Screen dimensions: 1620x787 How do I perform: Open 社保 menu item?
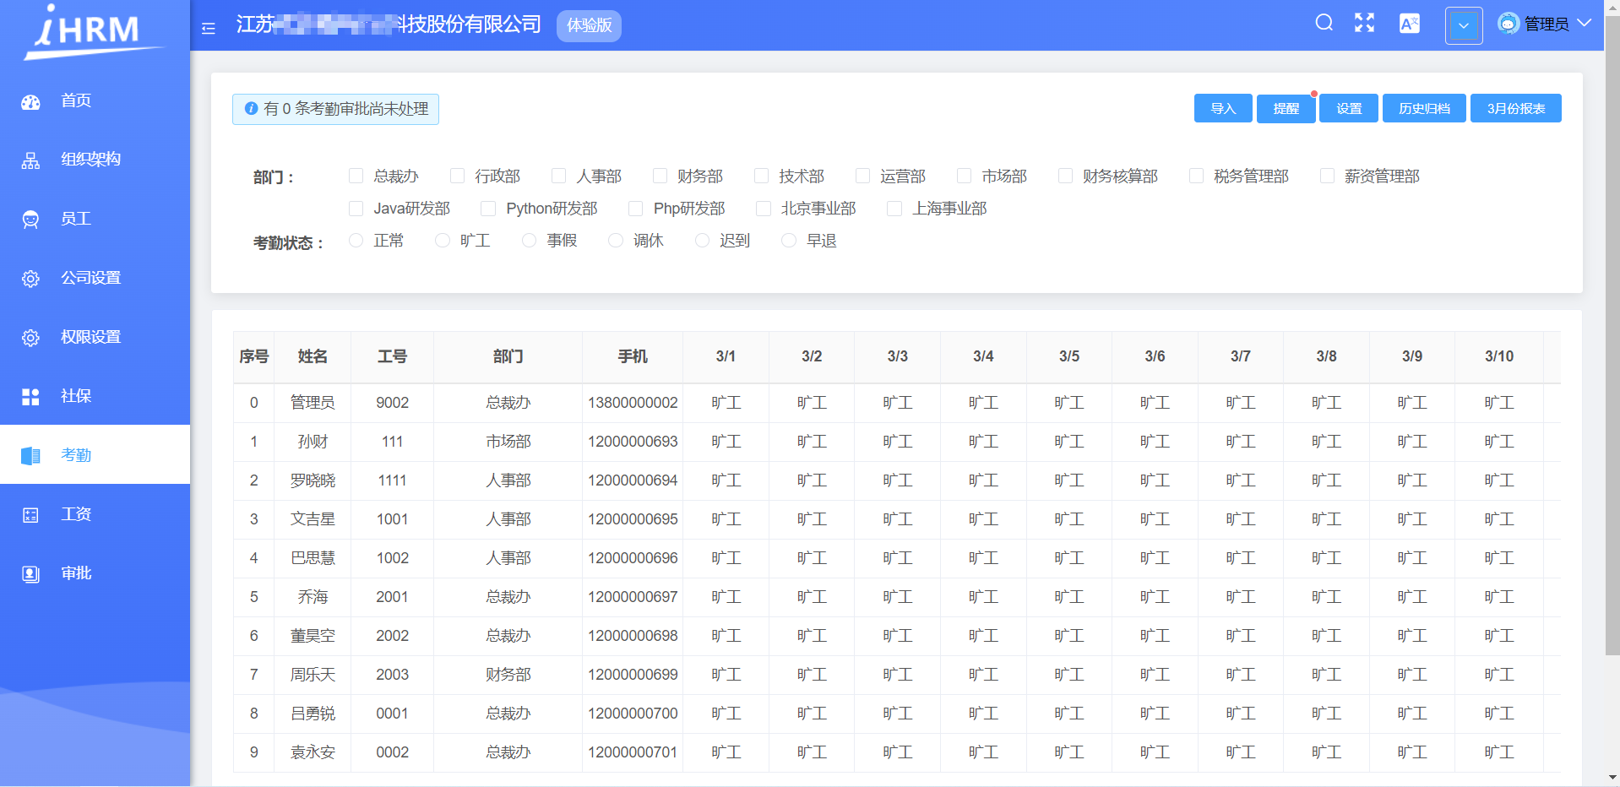pos(95,397)
